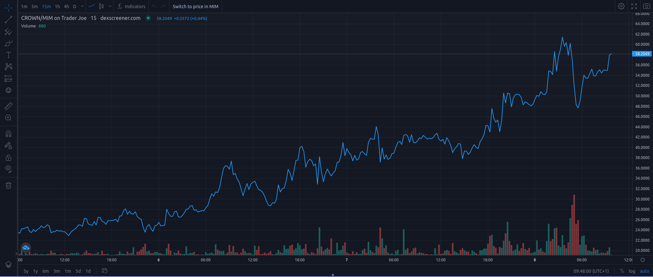Set date range to 6m
This screenshot has width=653, height=277.
pyautogui.click(x=46, y=270)
